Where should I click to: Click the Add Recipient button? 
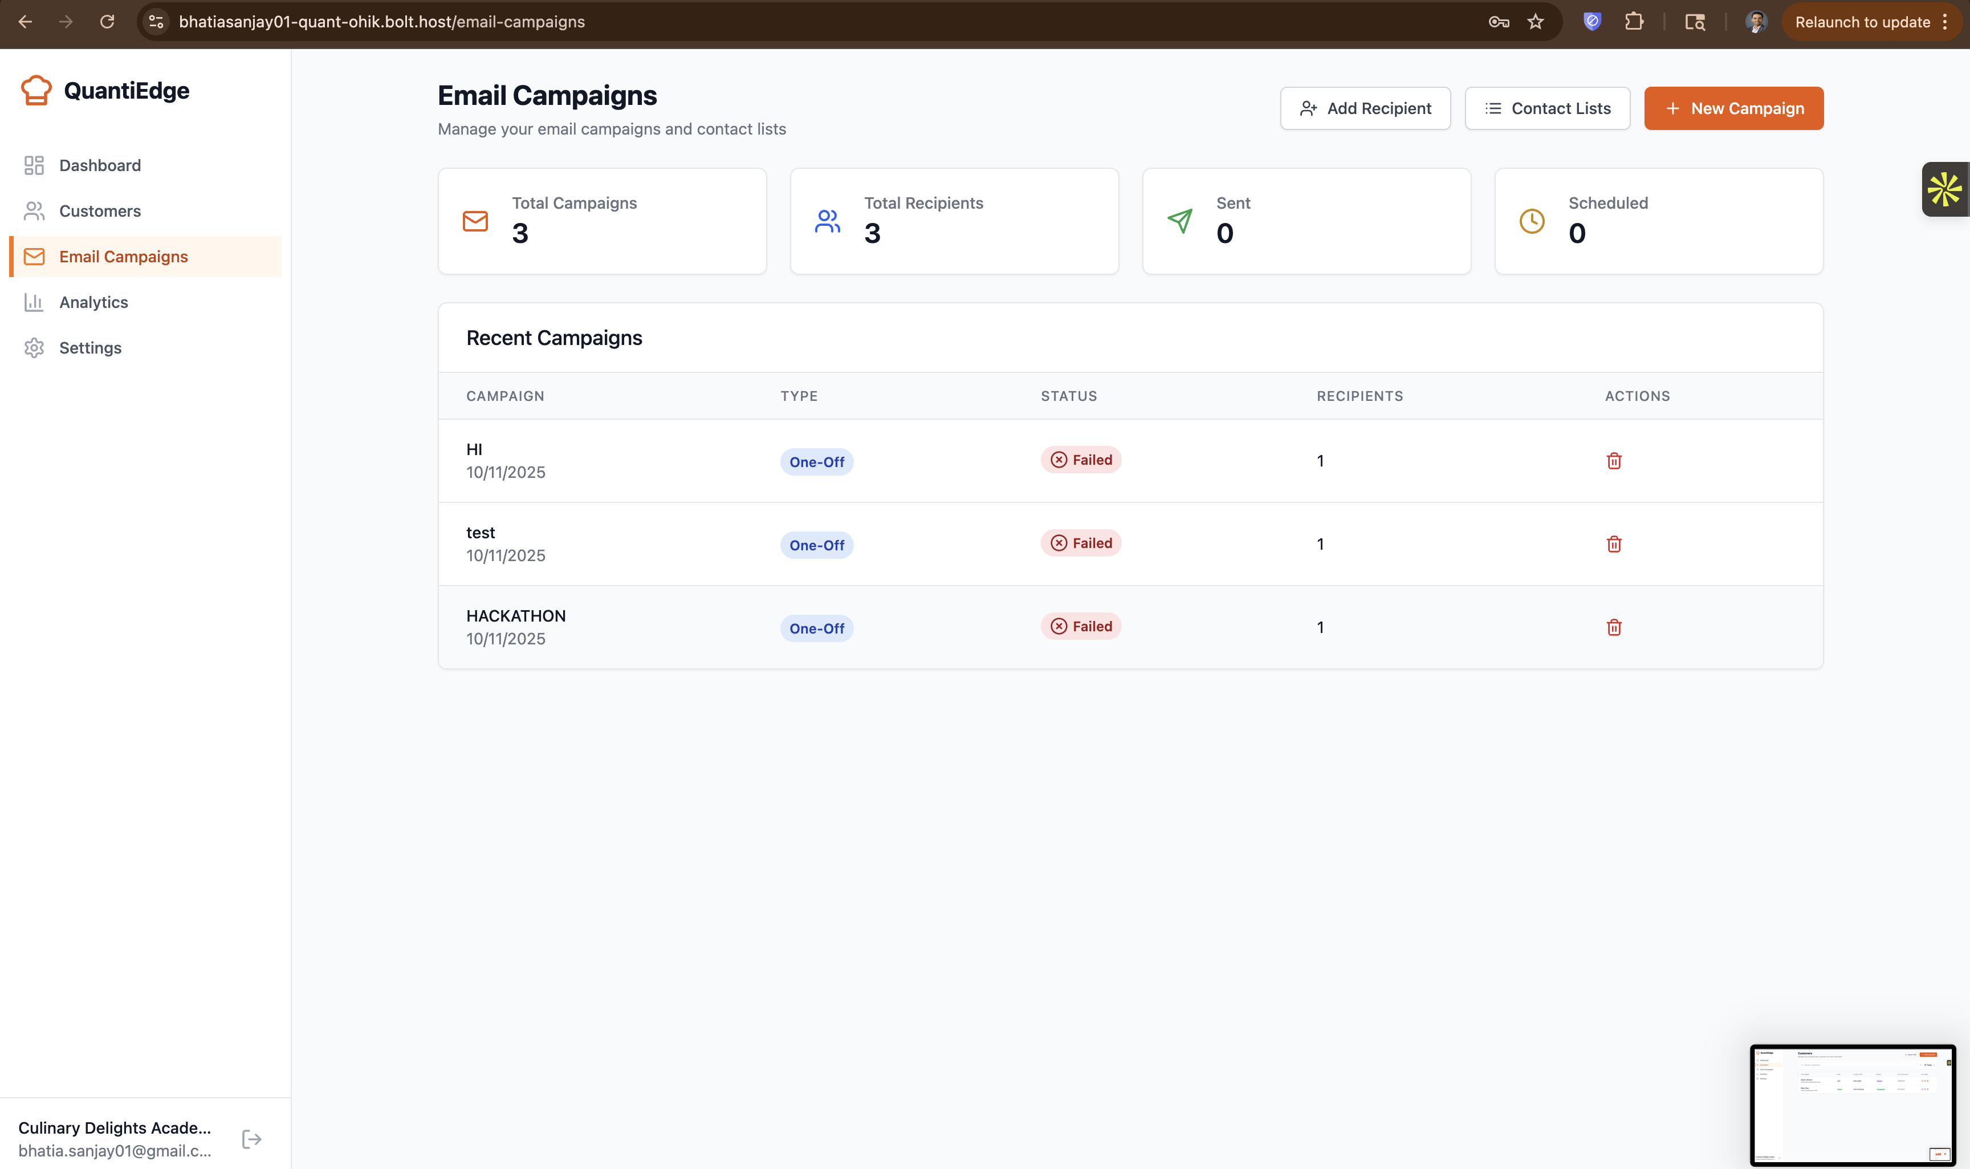(1365, 109)
